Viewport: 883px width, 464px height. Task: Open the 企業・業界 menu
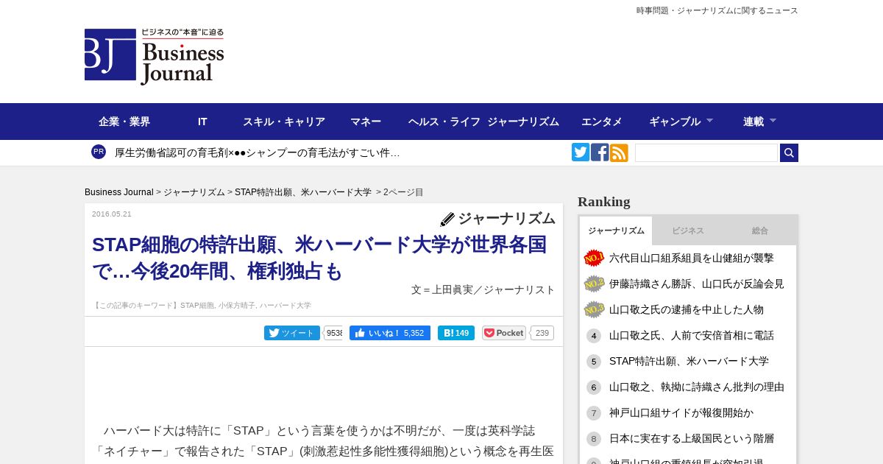124,122
